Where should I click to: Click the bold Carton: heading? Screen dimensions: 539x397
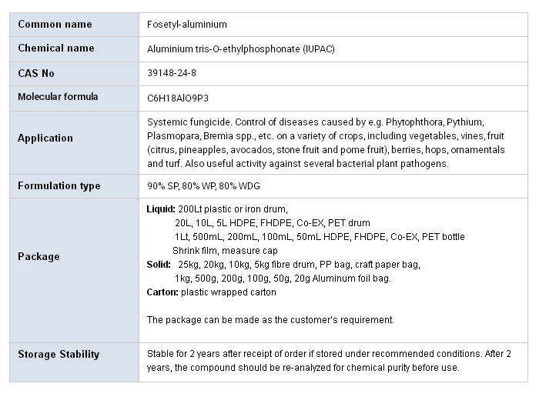click(162, 292)
